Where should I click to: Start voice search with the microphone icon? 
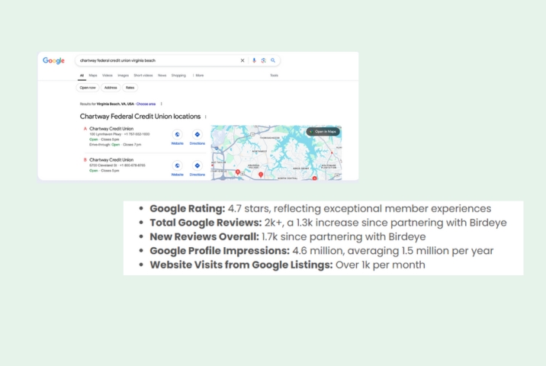point(254,60)
